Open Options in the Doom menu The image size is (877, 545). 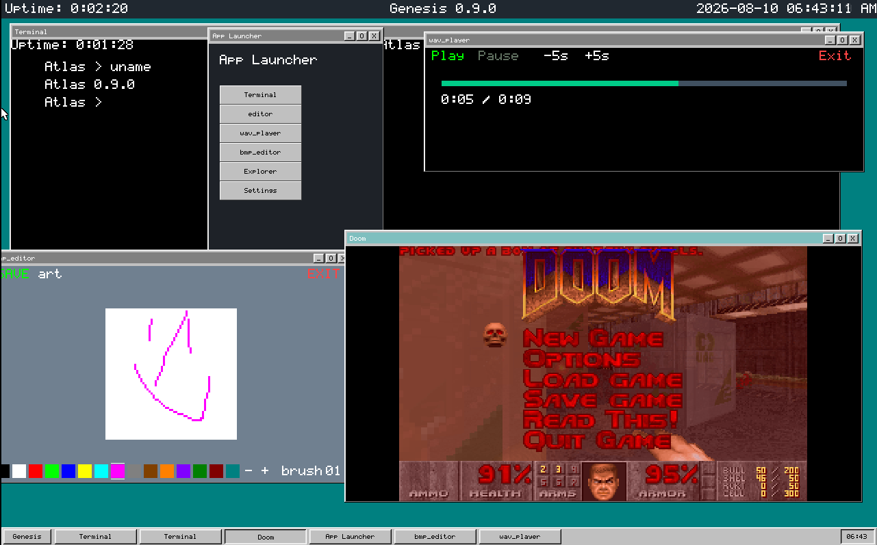tap(581, 359)
